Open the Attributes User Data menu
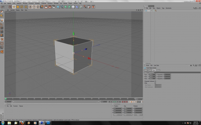 [156, 65]
